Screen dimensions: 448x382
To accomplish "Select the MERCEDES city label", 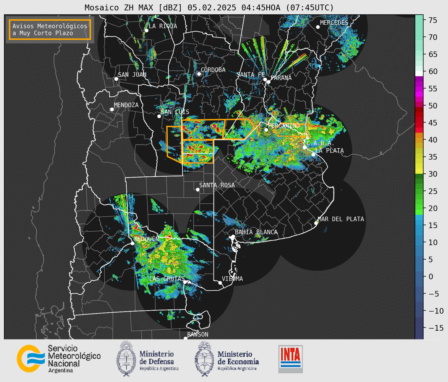I will pos(334,23).
